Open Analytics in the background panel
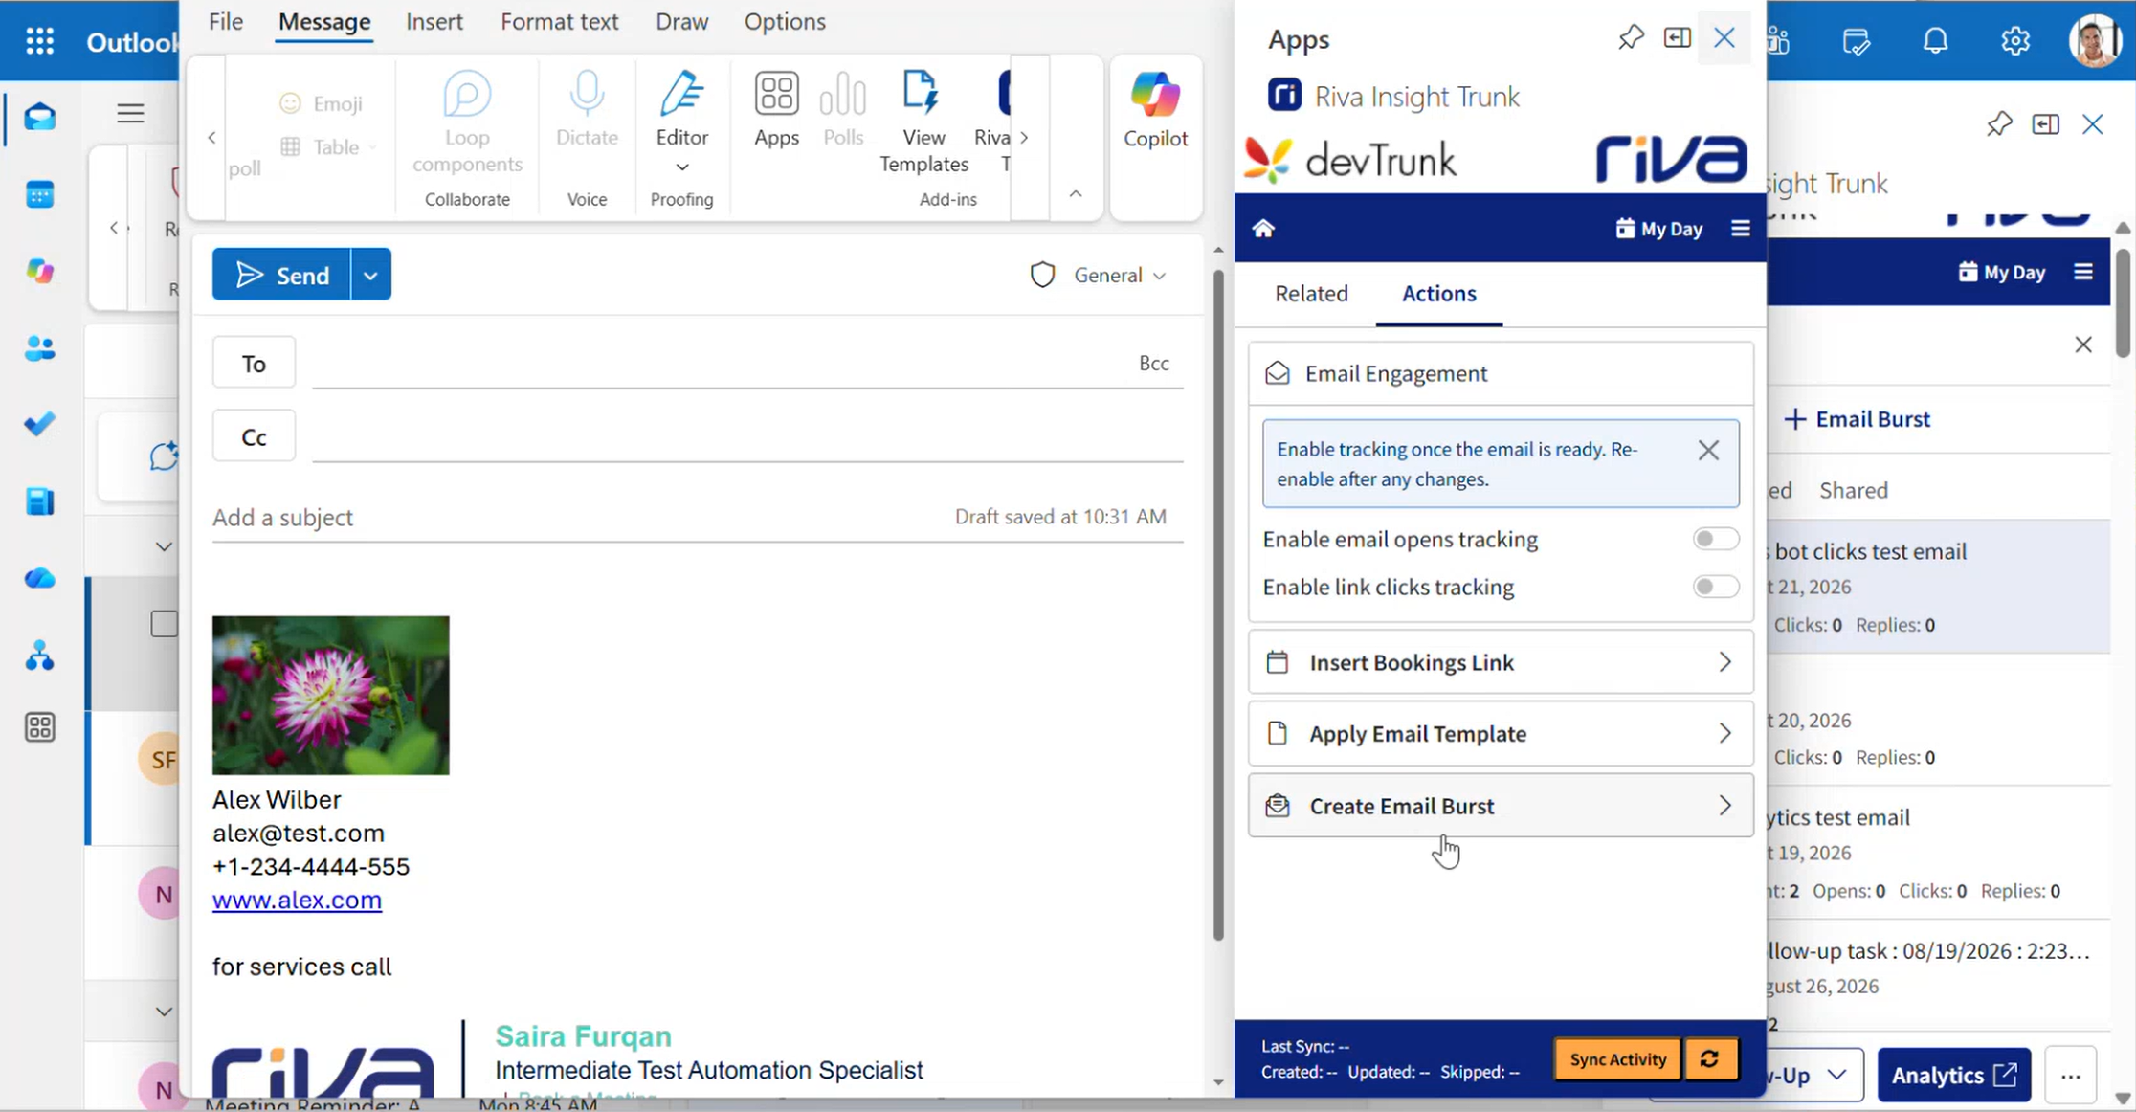 (1953, 1076)
